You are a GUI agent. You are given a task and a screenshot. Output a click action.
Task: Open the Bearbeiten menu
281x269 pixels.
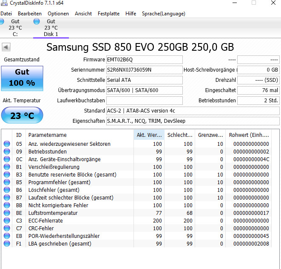pyautogui.click(x=30, y=14)
